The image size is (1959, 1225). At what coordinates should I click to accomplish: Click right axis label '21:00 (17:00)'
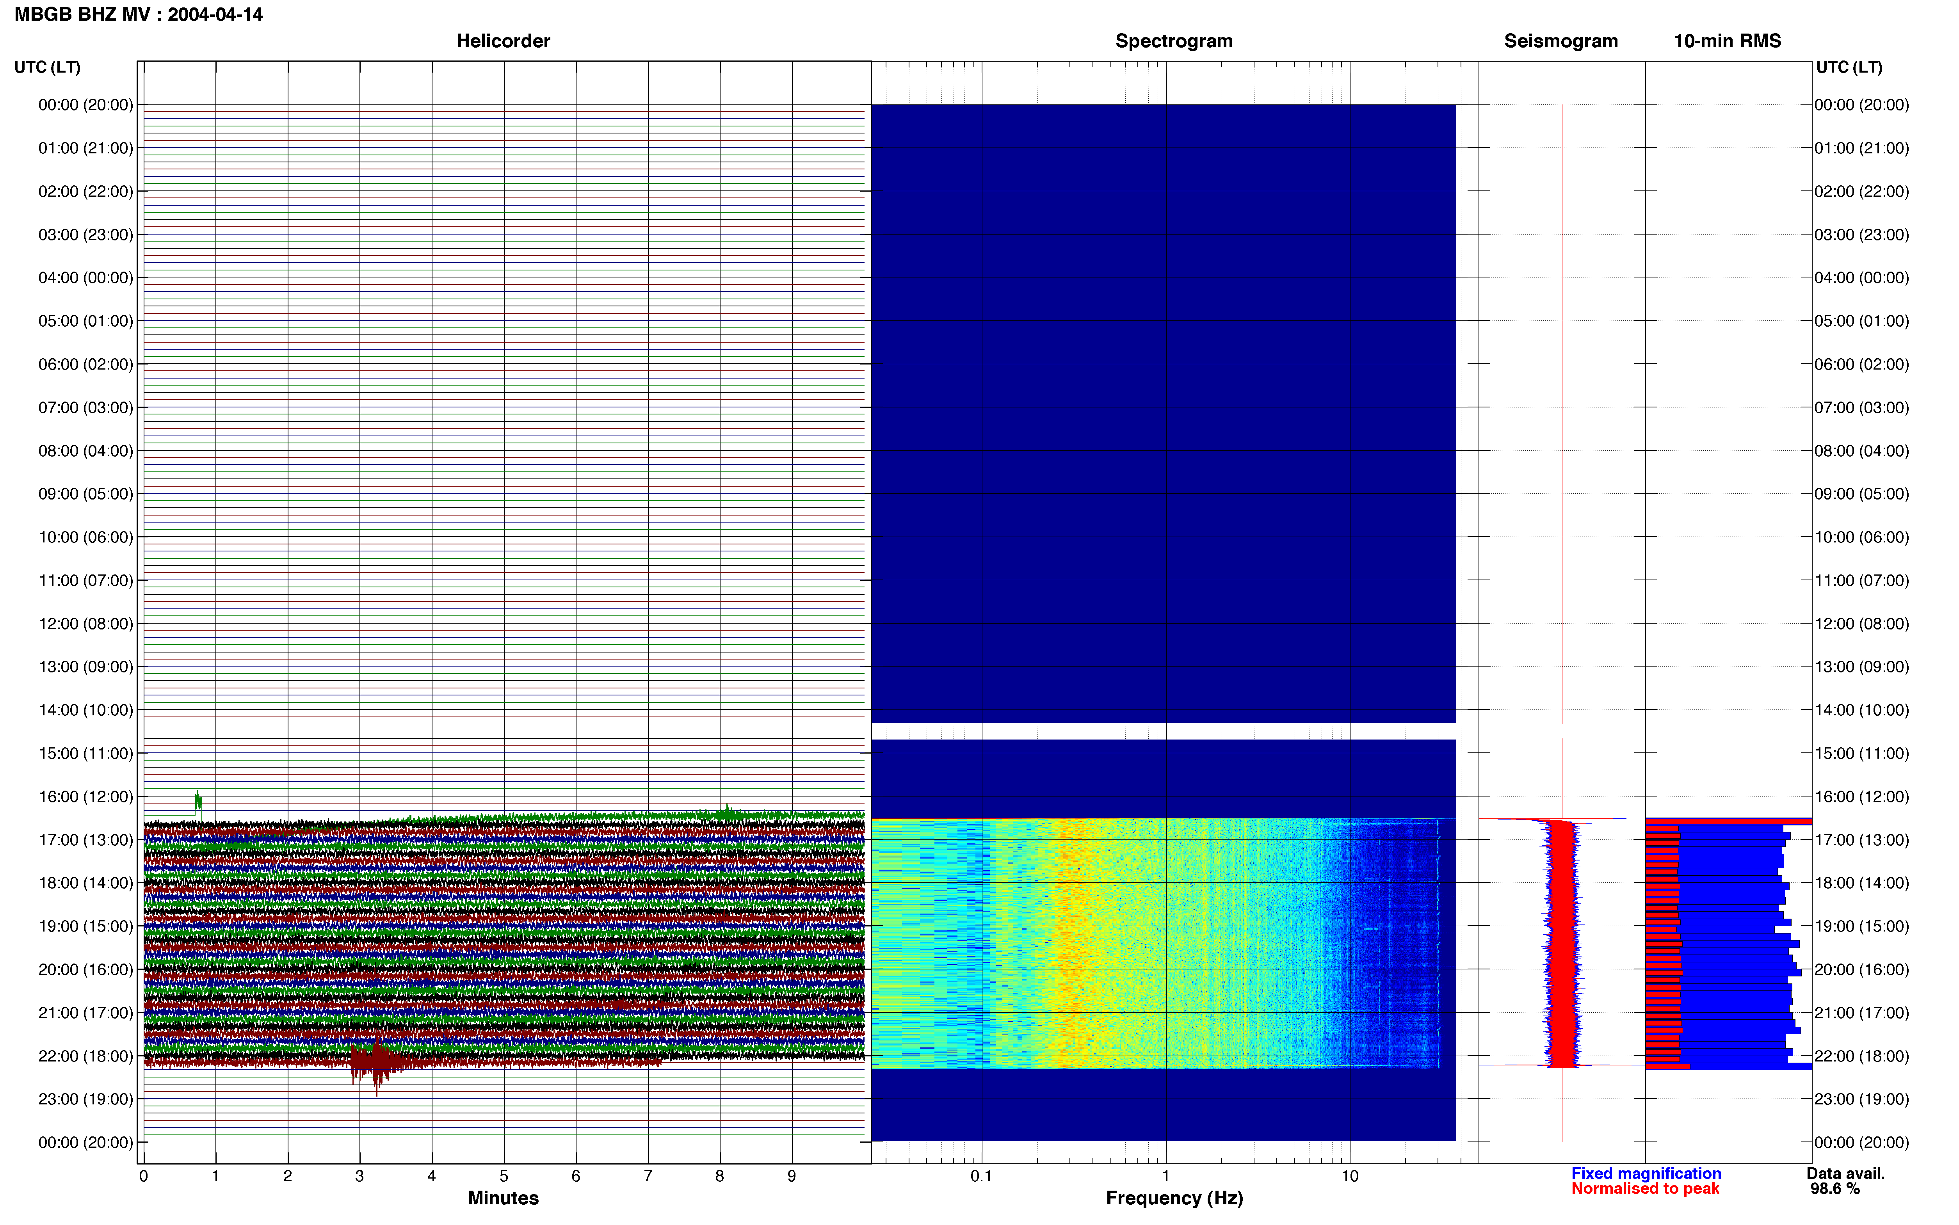[x=1862, y=1013]
